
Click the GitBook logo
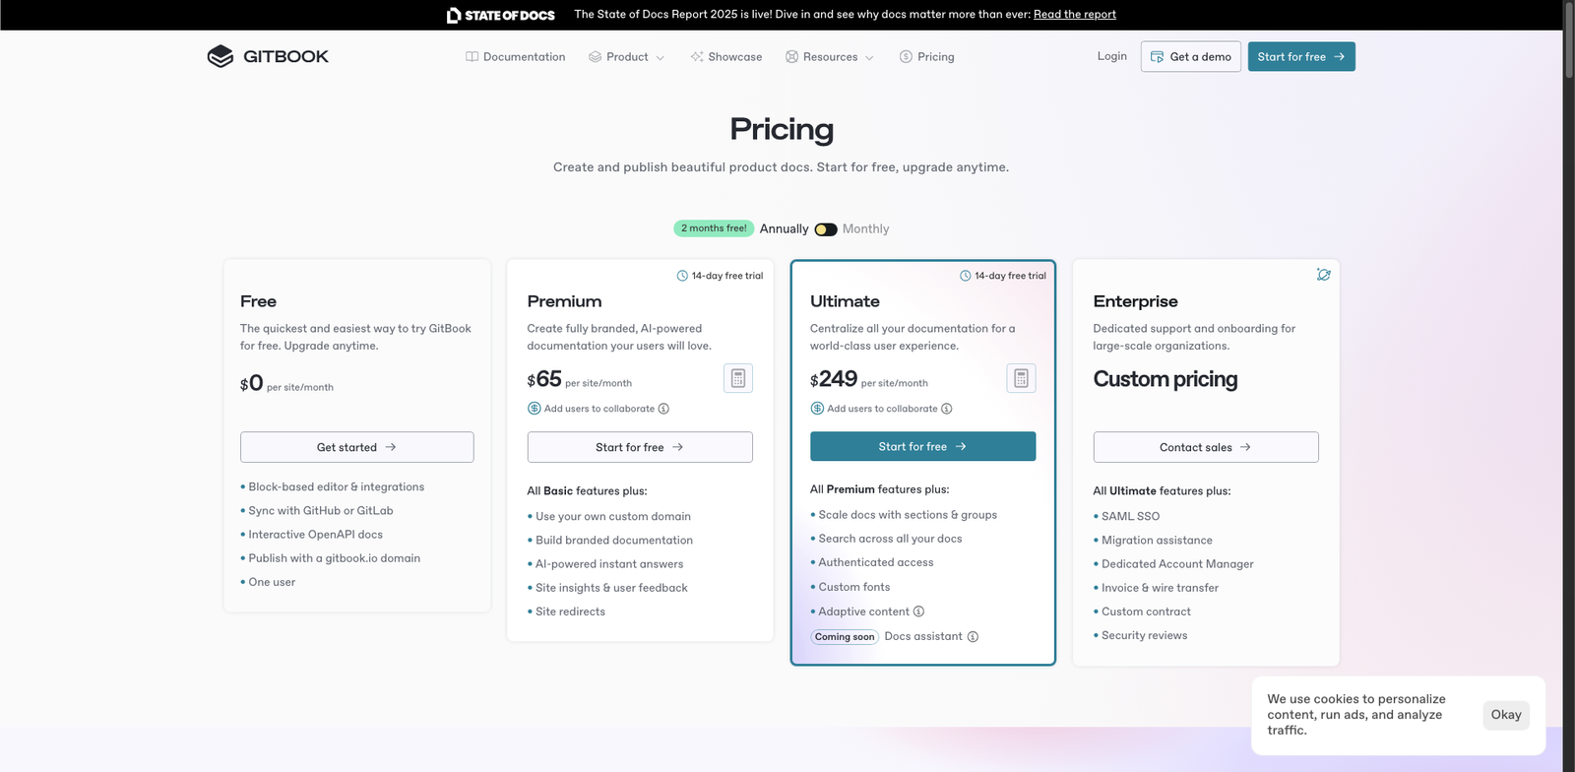click(x=268, y=56)
